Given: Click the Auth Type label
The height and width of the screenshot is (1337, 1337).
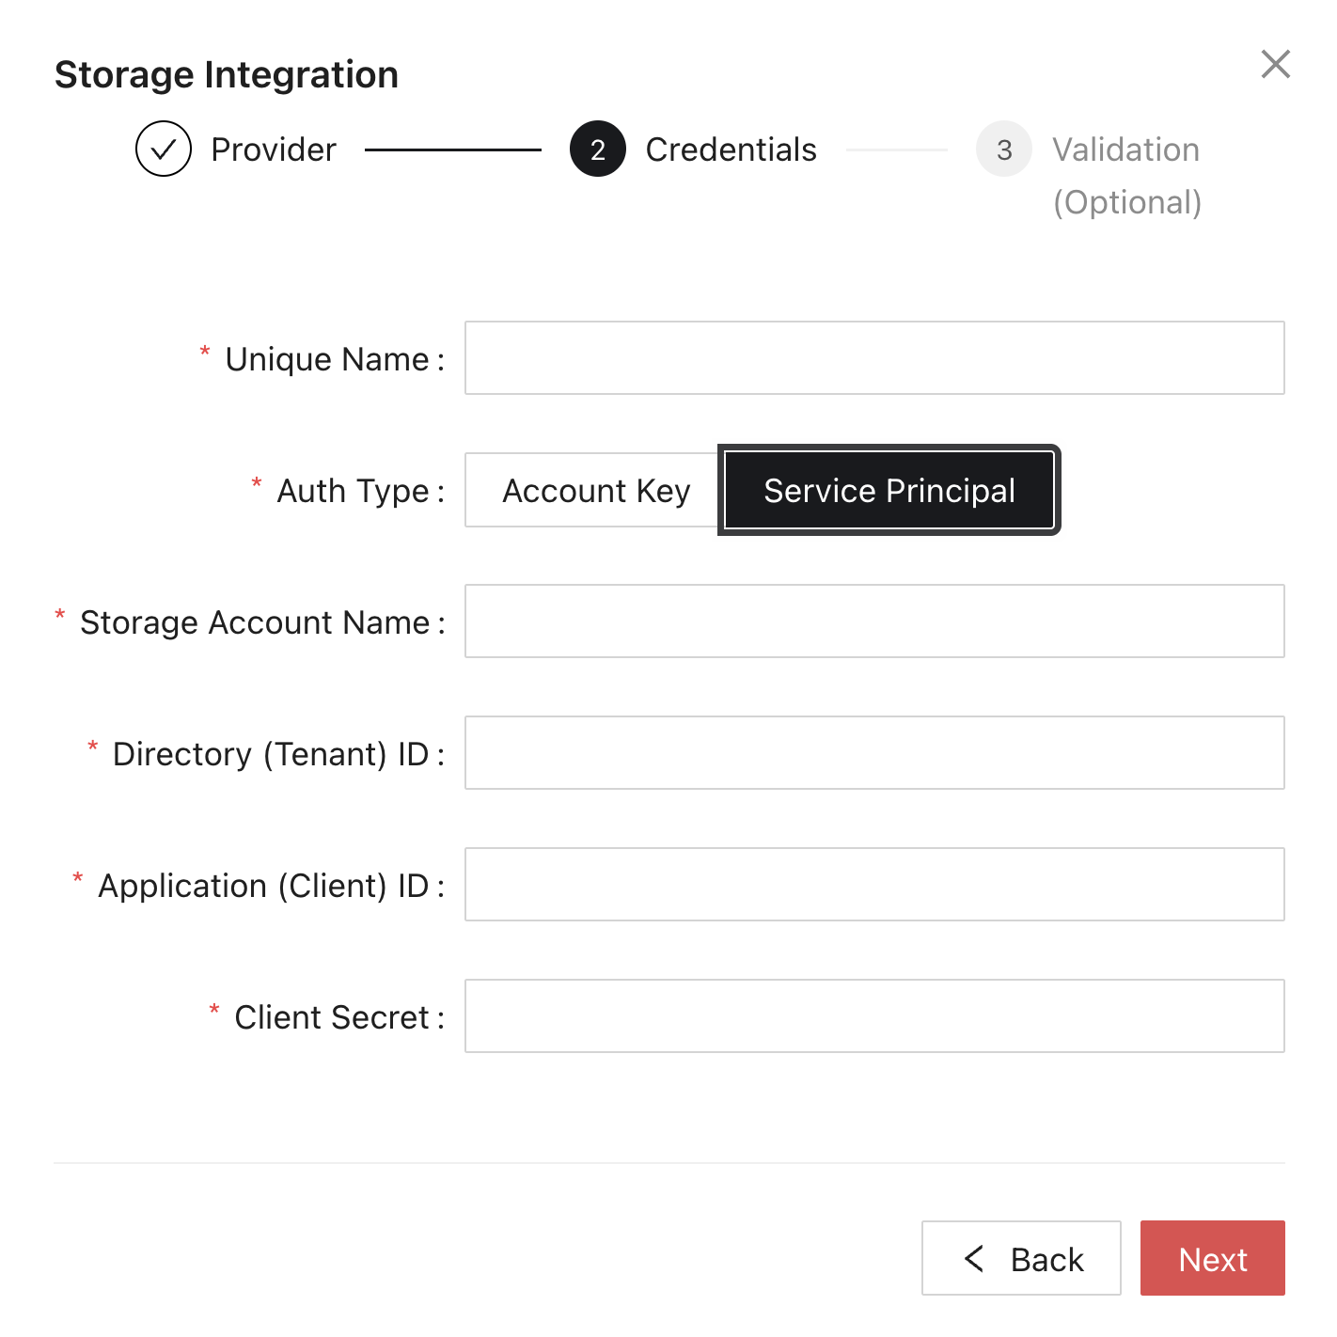Looking at the screenshot, I should (354, 491).
